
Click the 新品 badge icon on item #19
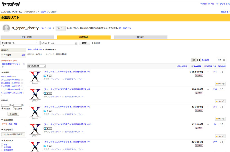(48, 129)
